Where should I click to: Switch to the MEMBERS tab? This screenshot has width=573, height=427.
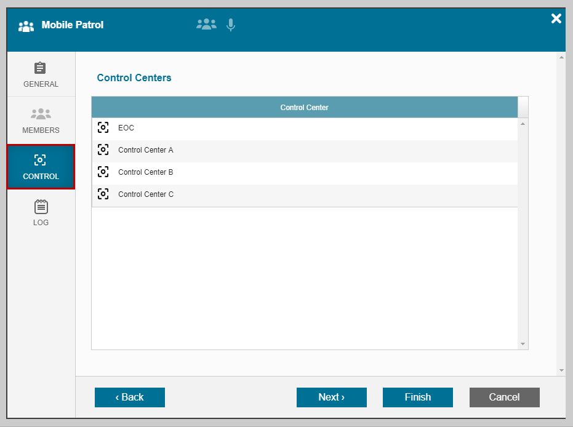point(41,121)
